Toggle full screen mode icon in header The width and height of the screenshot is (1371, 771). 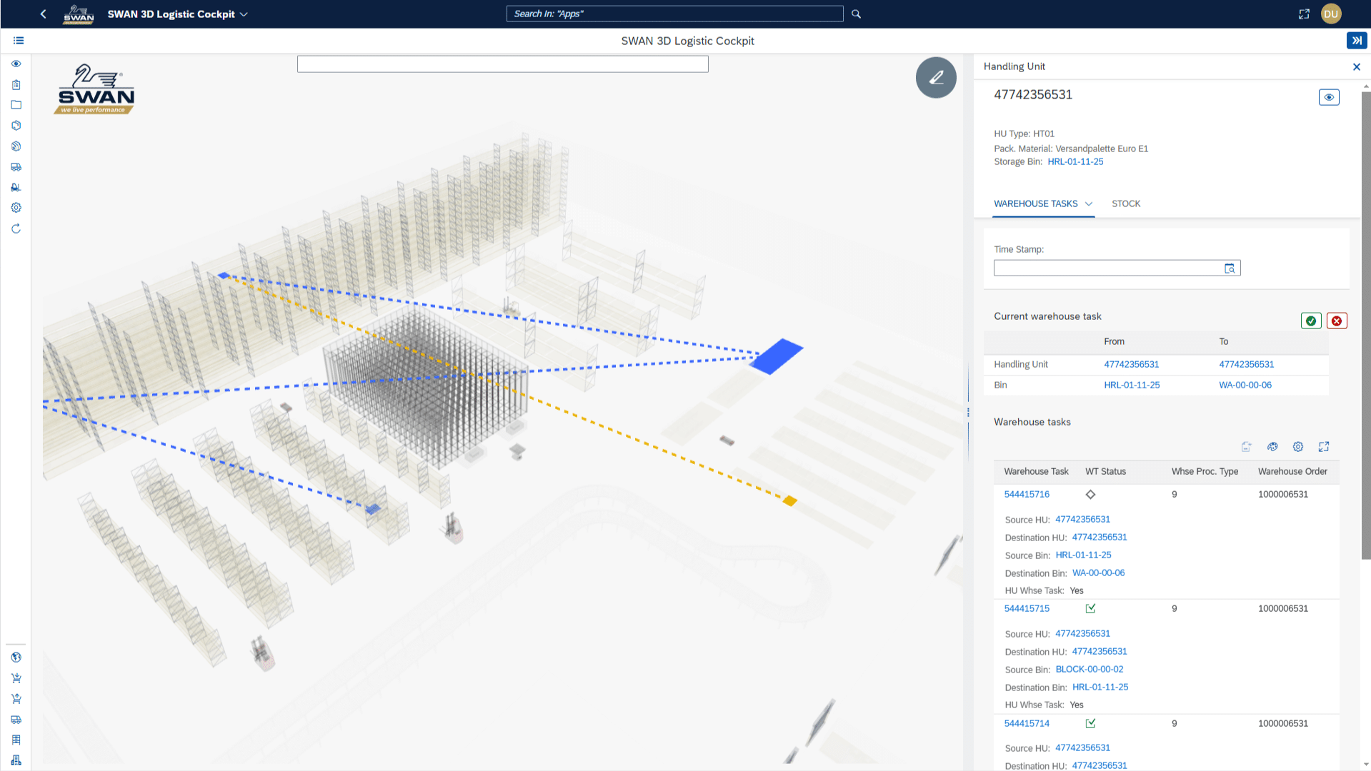[x=1304, y=14]
